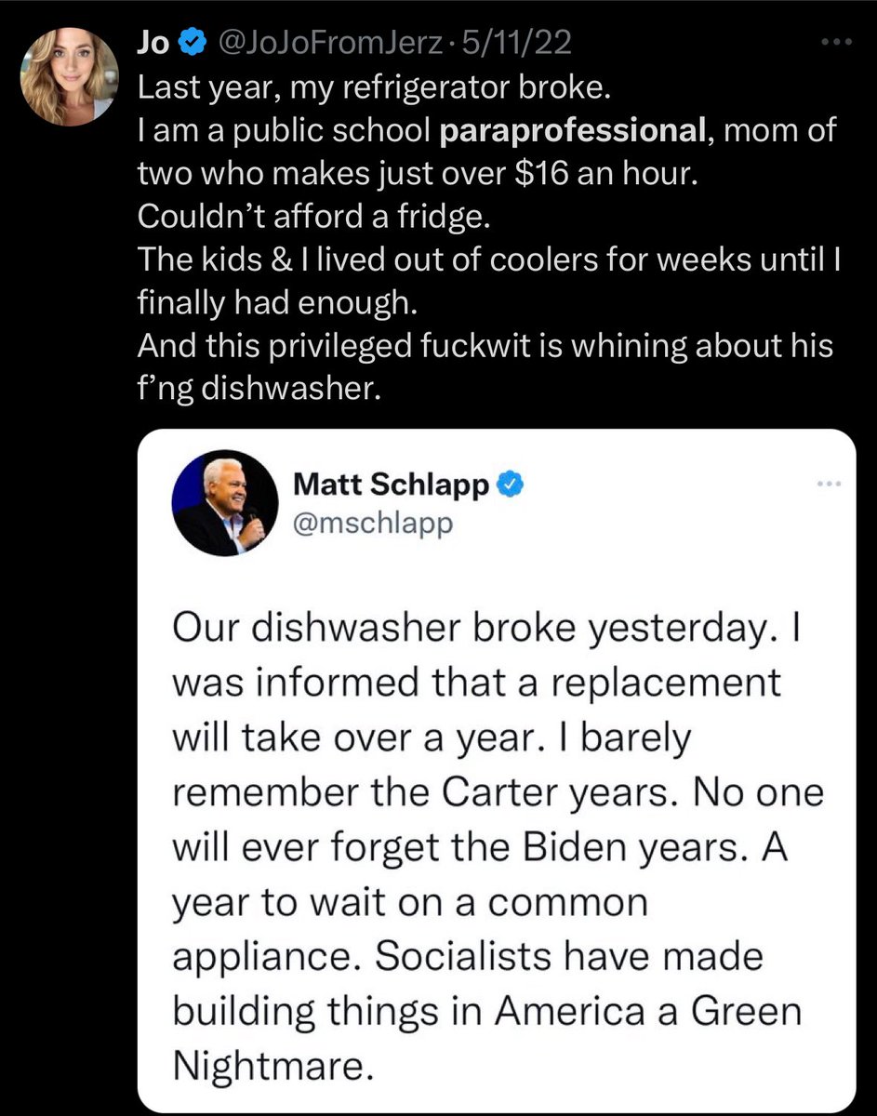Open three-dot menu on quoted tweet

click(x=829, y=484)
